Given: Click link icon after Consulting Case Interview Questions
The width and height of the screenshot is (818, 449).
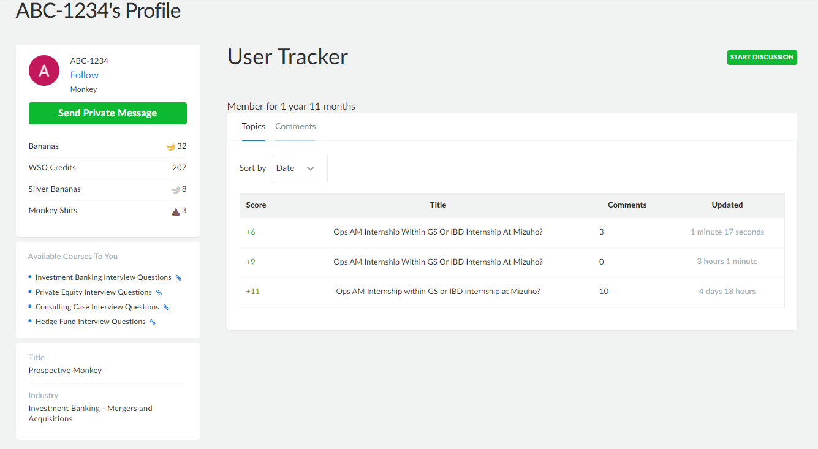Looking at the screenshot, I should (166, 308).
